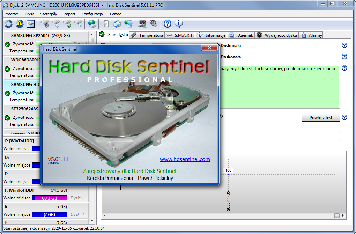This screenshot has height=234, width=356.
Task: Click green check icon of ST3250624AS disk
Action: tap(7, 118)
